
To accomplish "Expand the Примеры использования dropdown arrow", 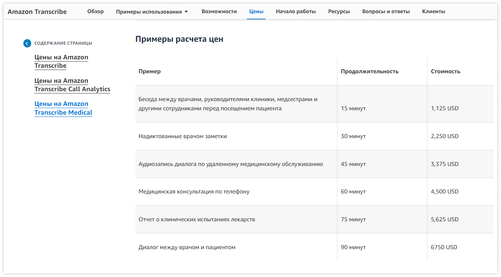I will (x=186, y=12).
